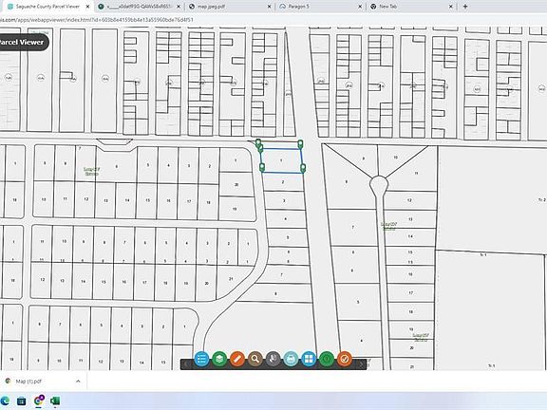Open a new browser tab
This screenshot has height=410, width=547.
(465, 7)
